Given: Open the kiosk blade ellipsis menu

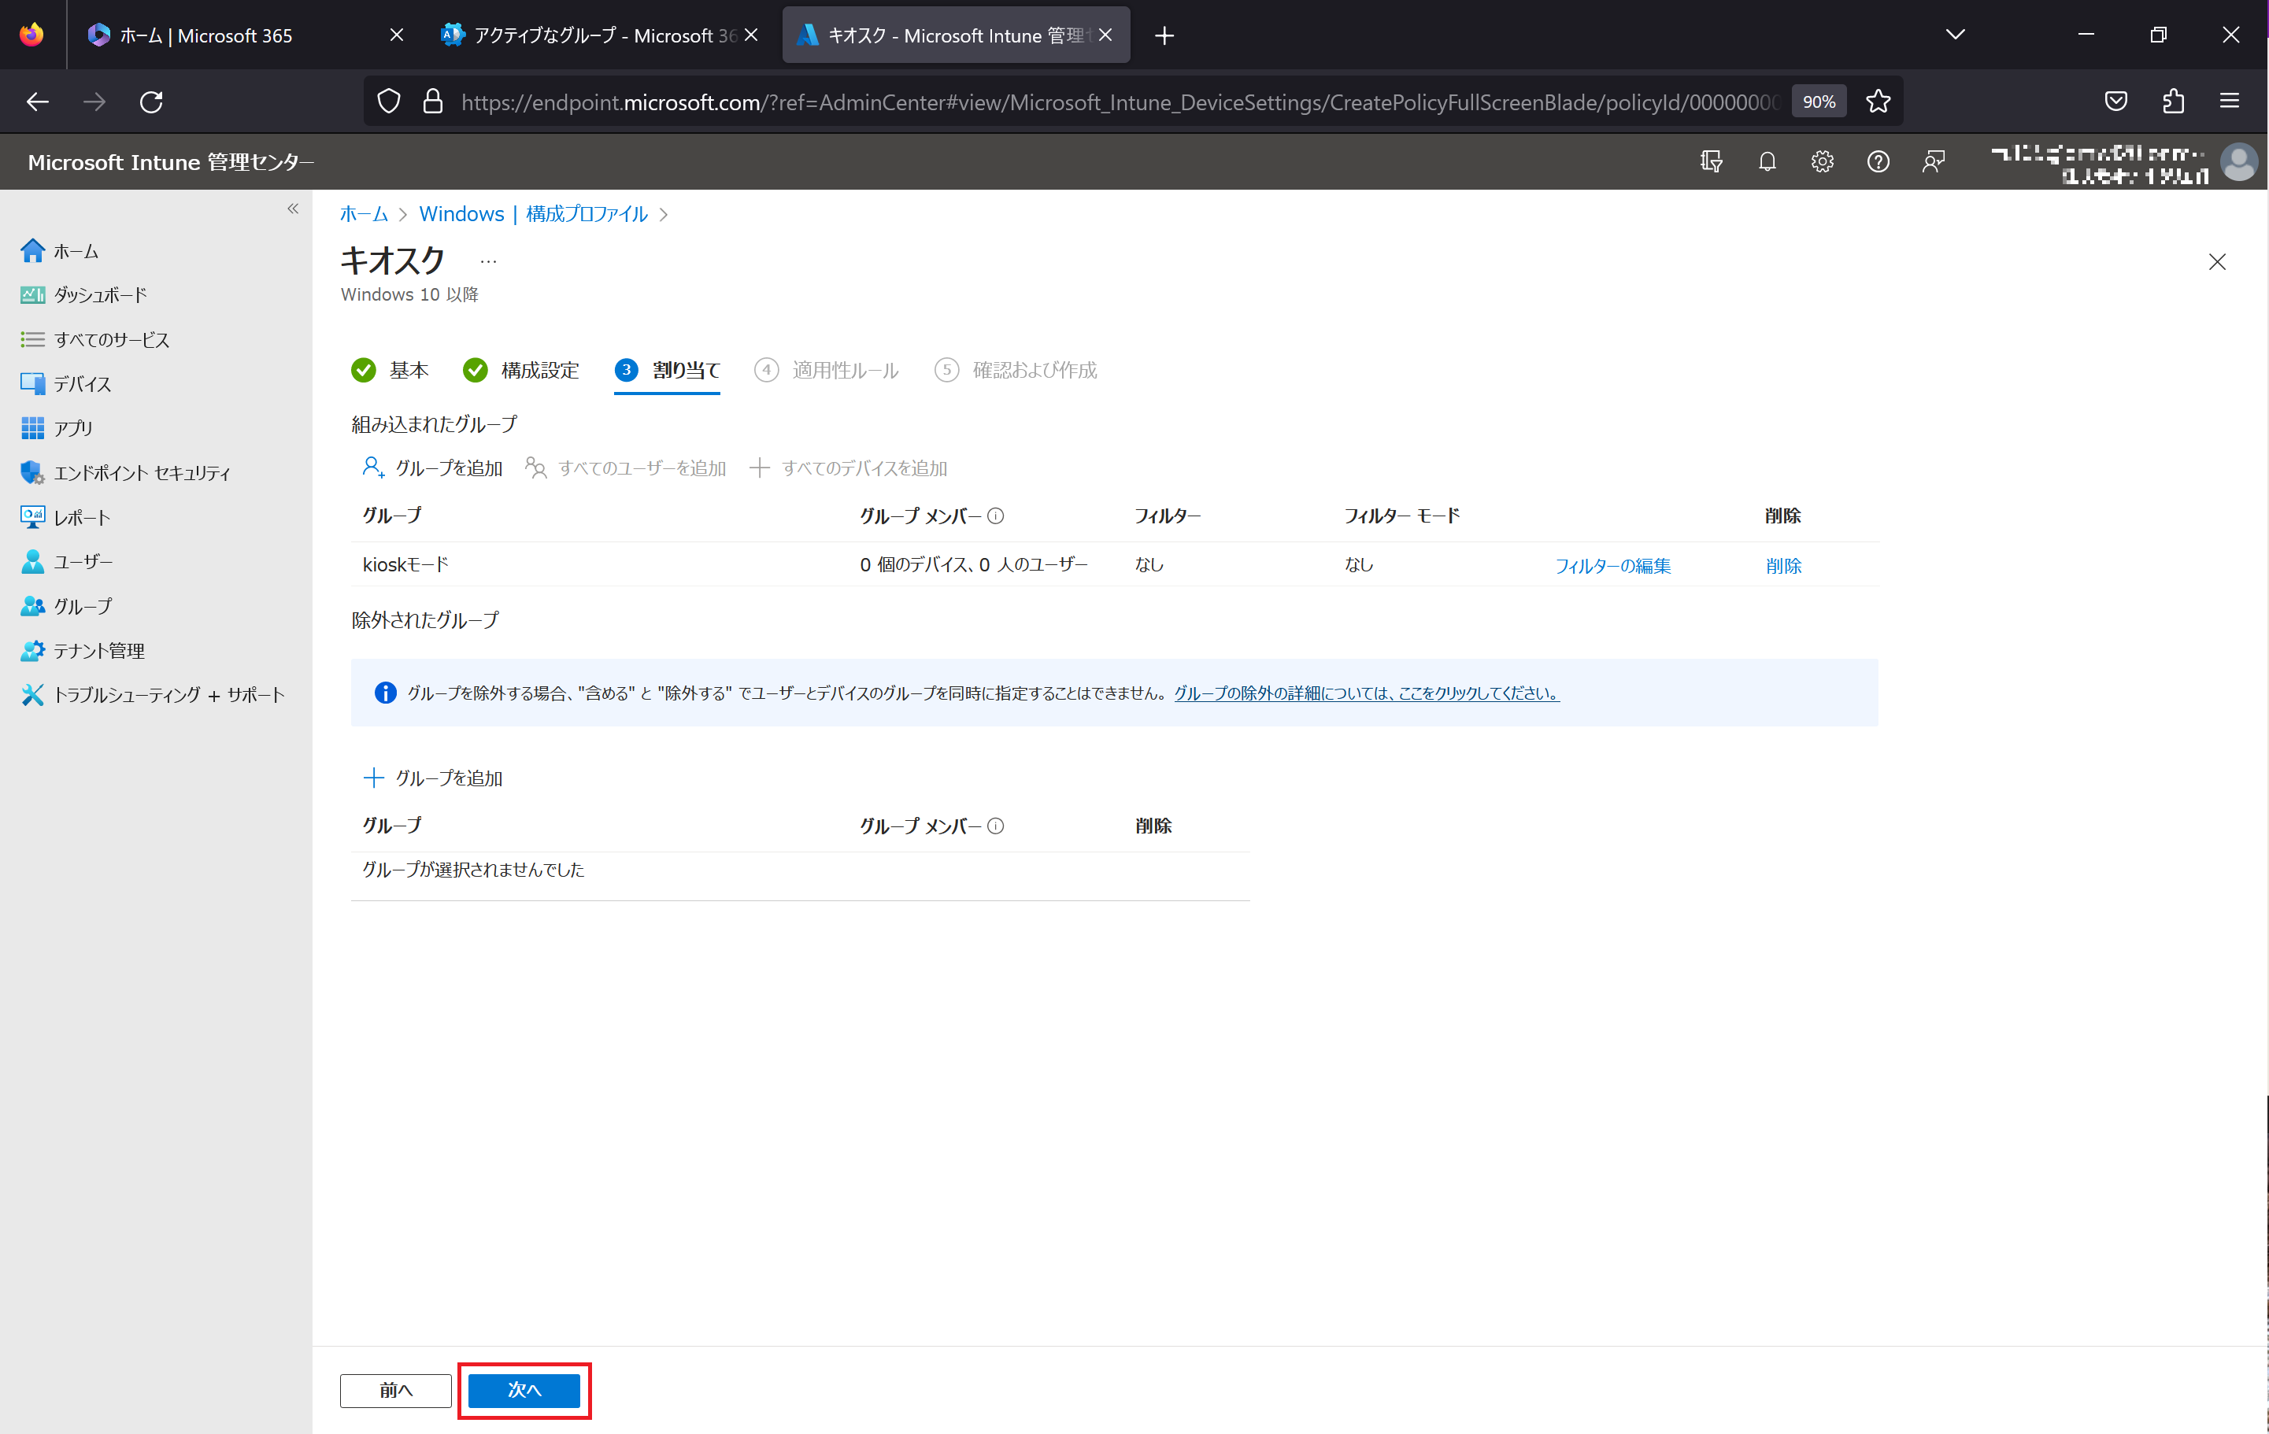Looking at the screenshot, I should pyautogui.click(x=488, y=261).
